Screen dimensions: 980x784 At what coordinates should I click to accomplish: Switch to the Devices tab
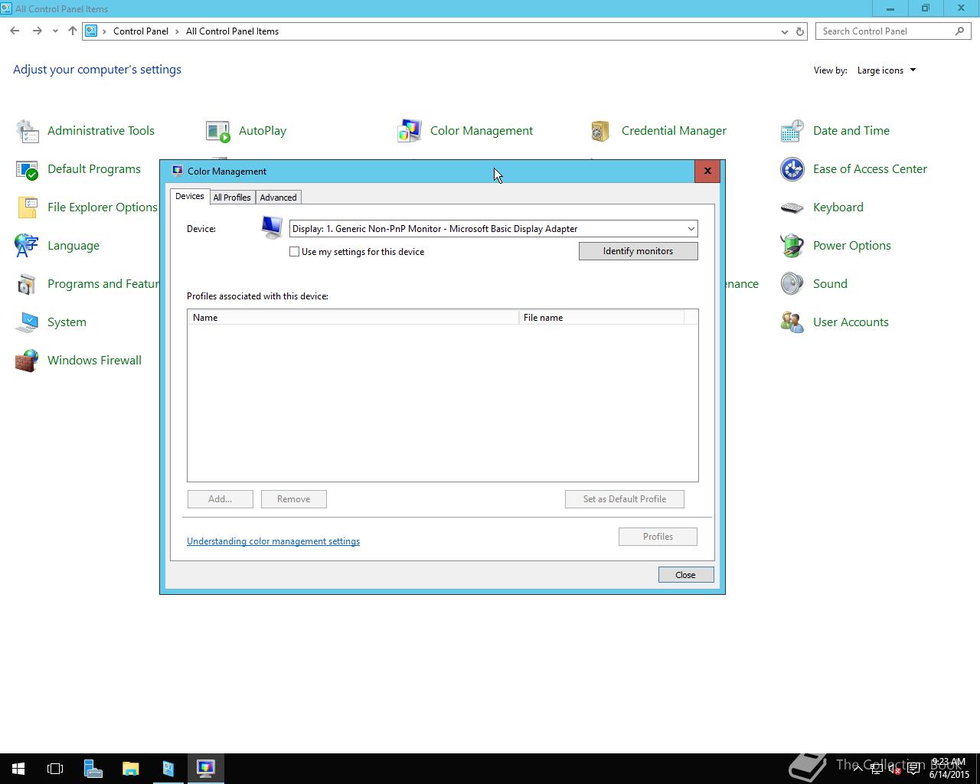(x=190, y=196)
